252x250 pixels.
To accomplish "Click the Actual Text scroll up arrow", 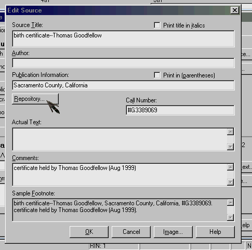I will click(x=231, y=132).
